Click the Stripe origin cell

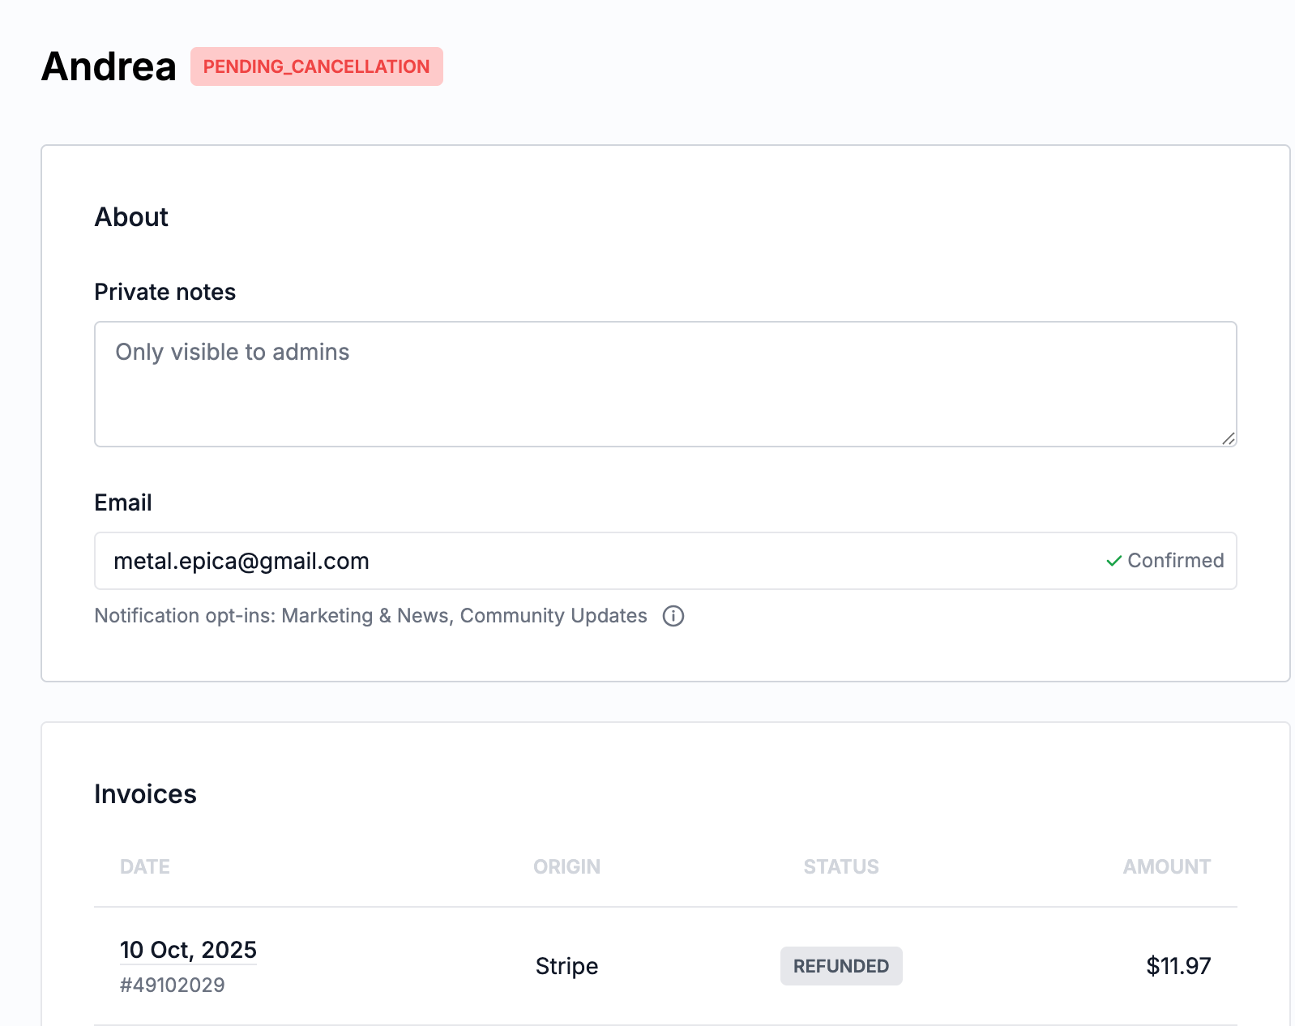coord(566,966)
